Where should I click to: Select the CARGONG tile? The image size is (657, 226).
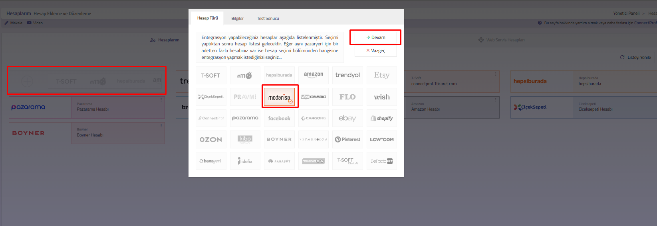click(x=314, y=118)
